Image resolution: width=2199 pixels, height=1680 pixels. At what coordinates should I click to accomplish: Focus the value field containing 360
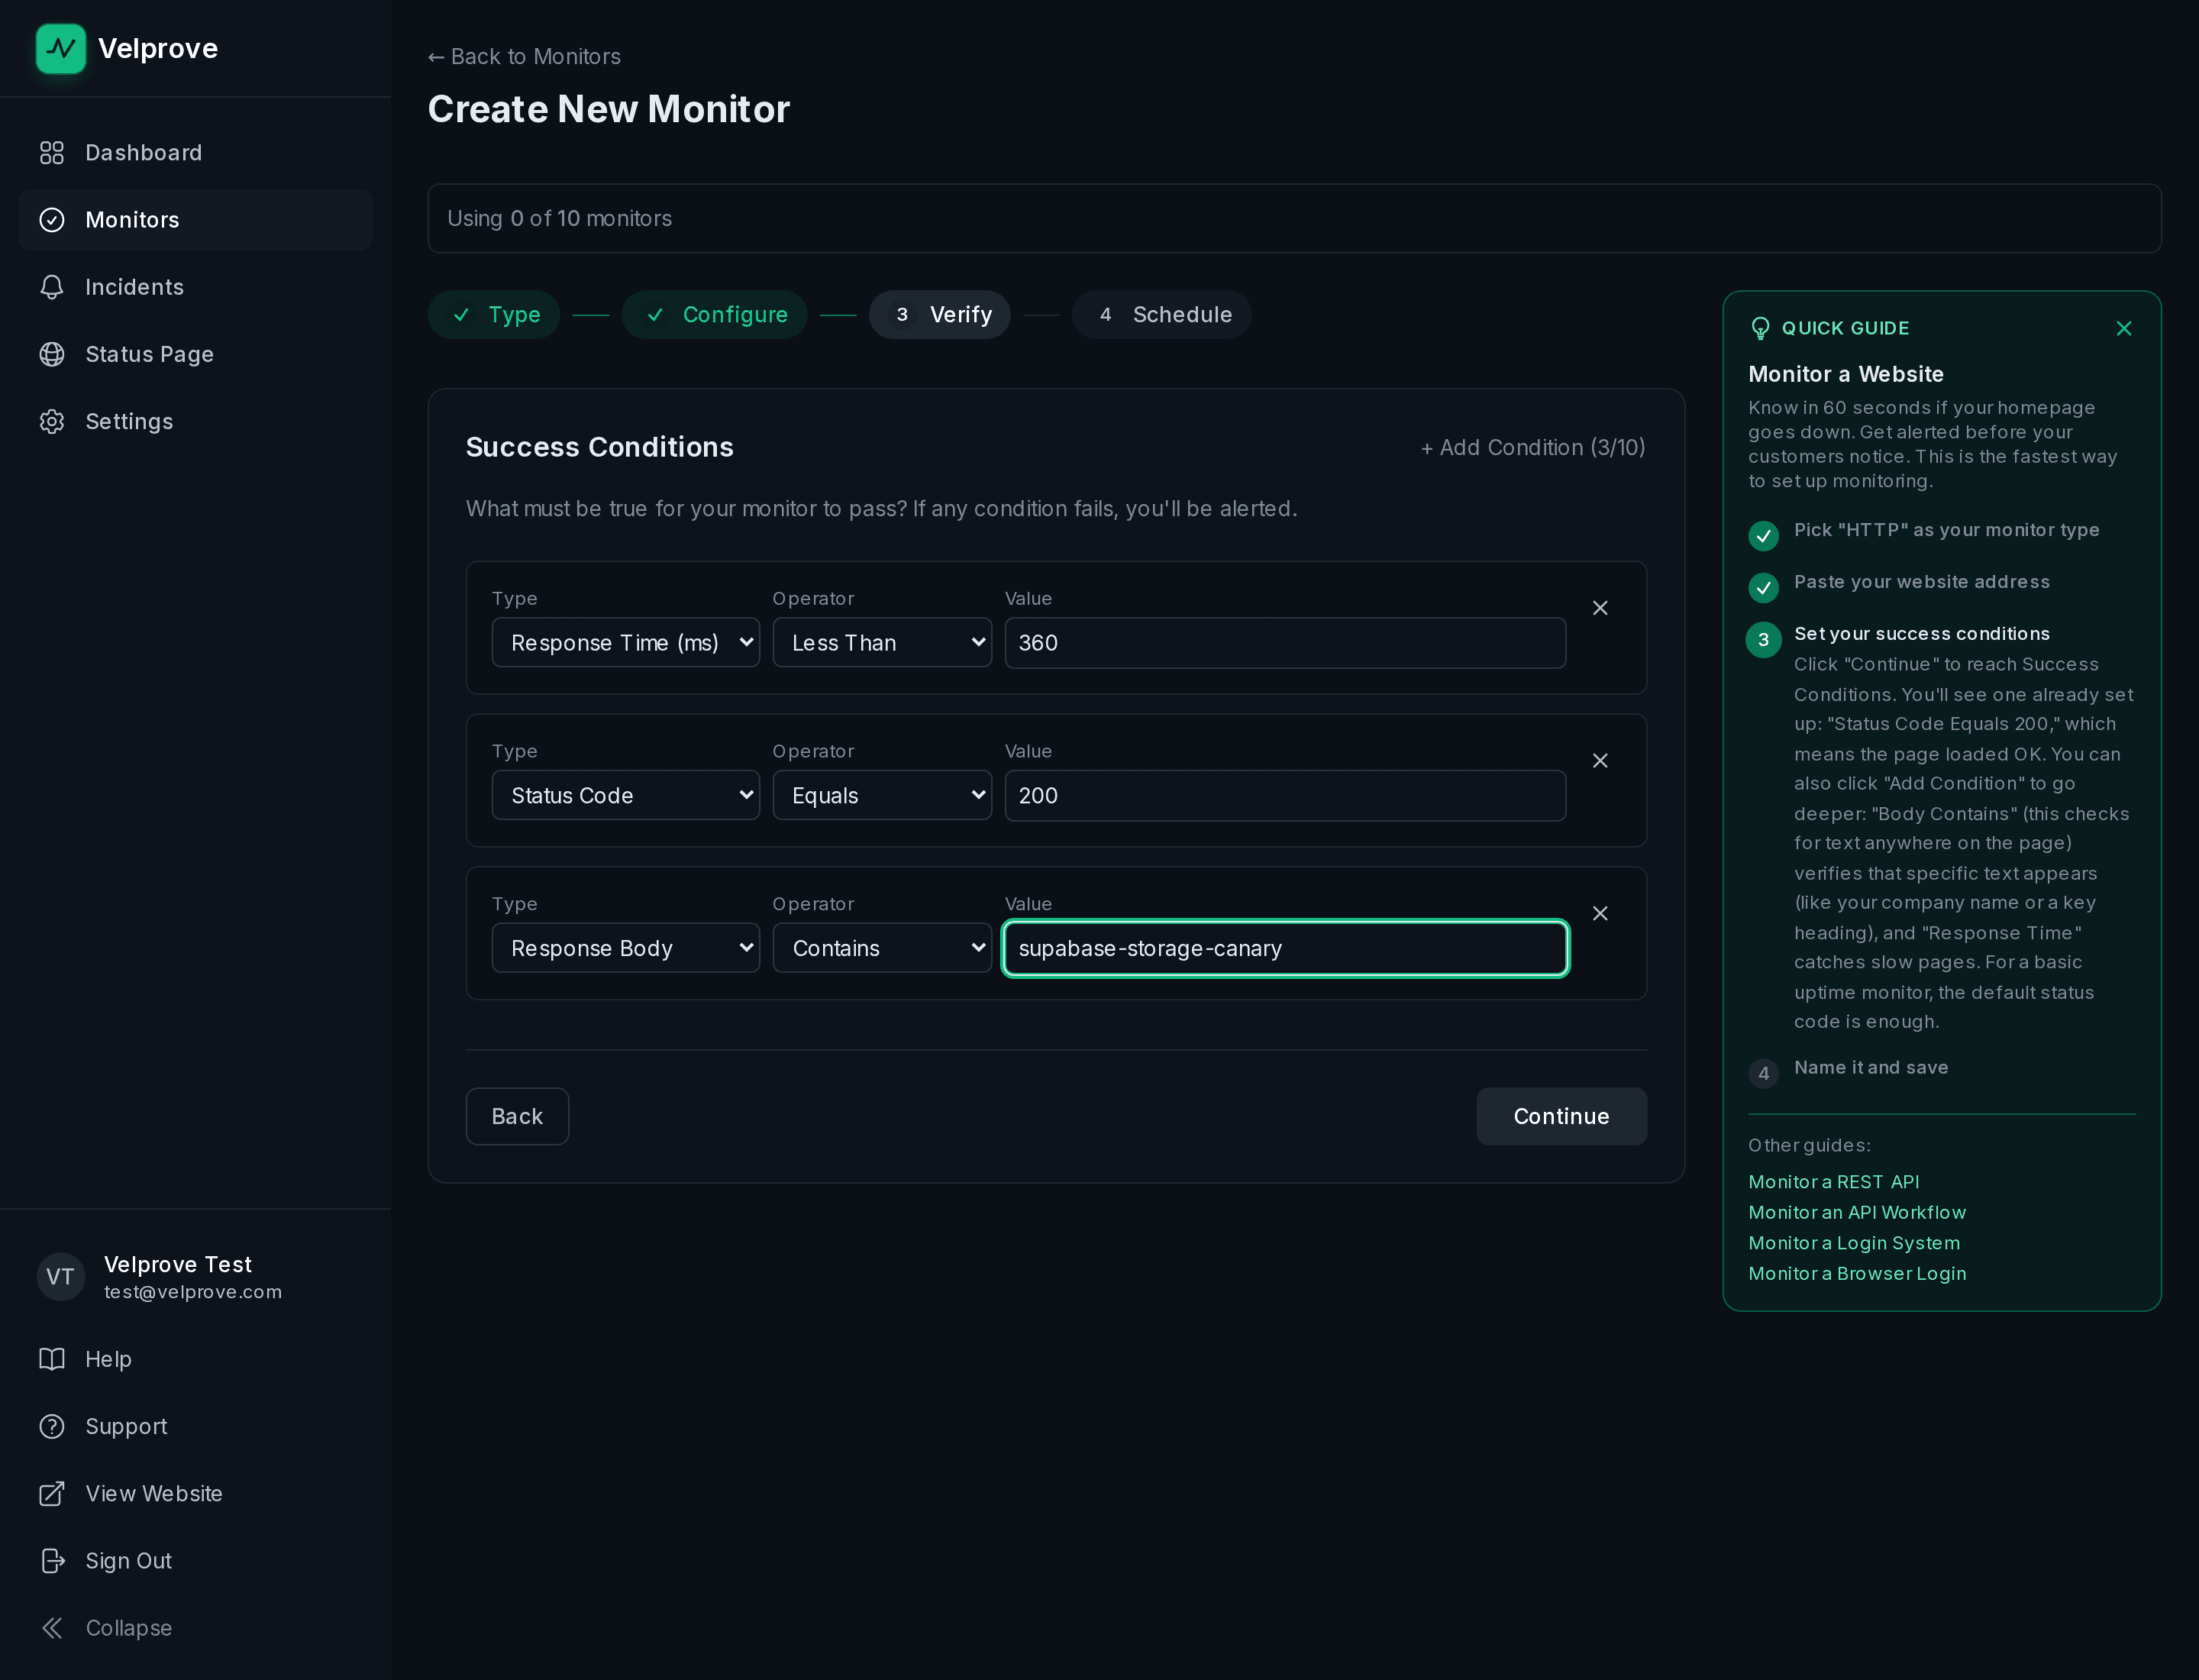1285,643
